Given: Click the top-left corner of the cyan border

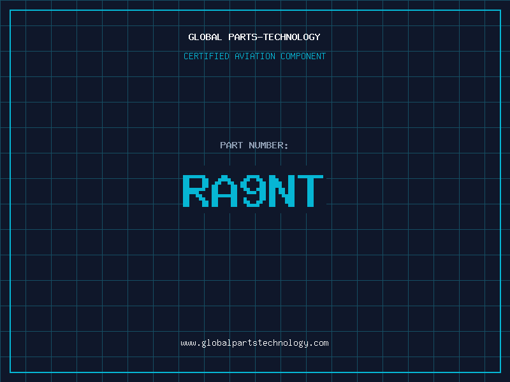Looking at the screenshot, I should pos(10,10).
